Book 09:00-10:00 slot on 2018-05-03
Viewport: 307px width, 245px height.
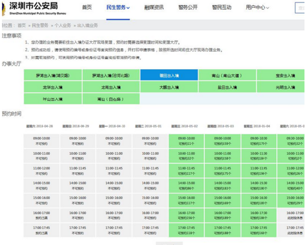coord(223,141)
